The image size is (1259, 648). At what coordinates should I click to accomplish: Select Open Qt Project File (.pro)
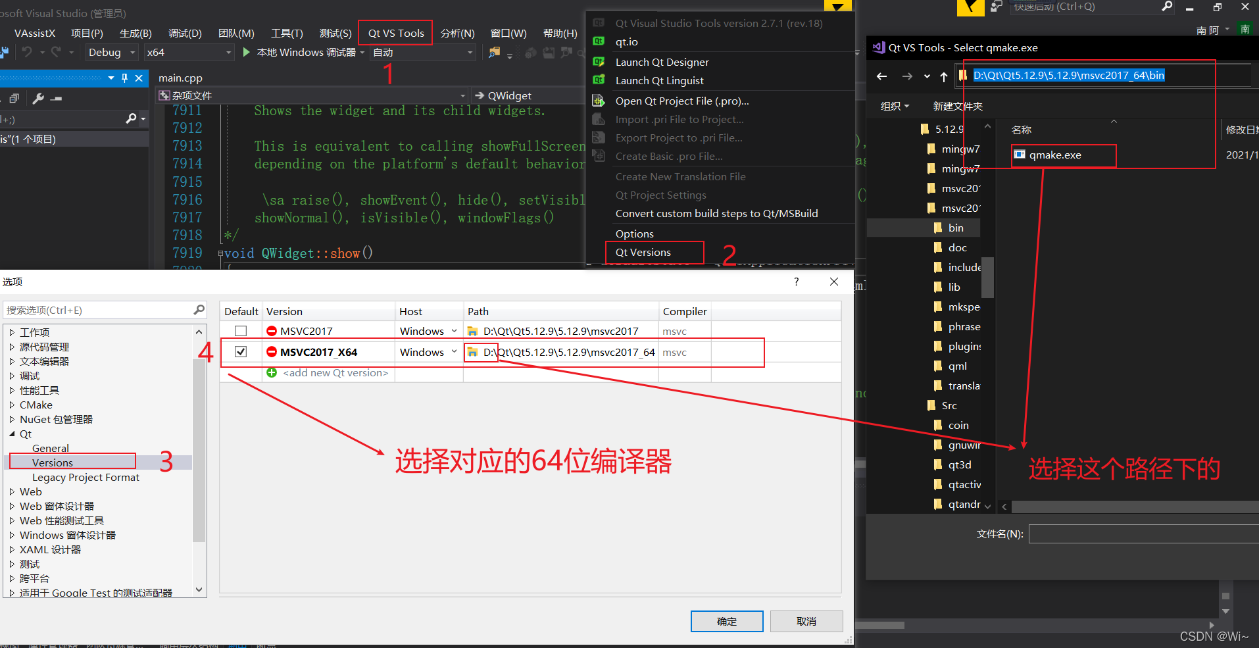coord(682,101)
